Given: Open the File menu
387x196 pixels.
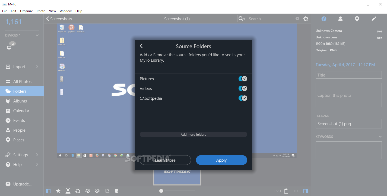Looking at the screenshot, I should pos(5,11).
